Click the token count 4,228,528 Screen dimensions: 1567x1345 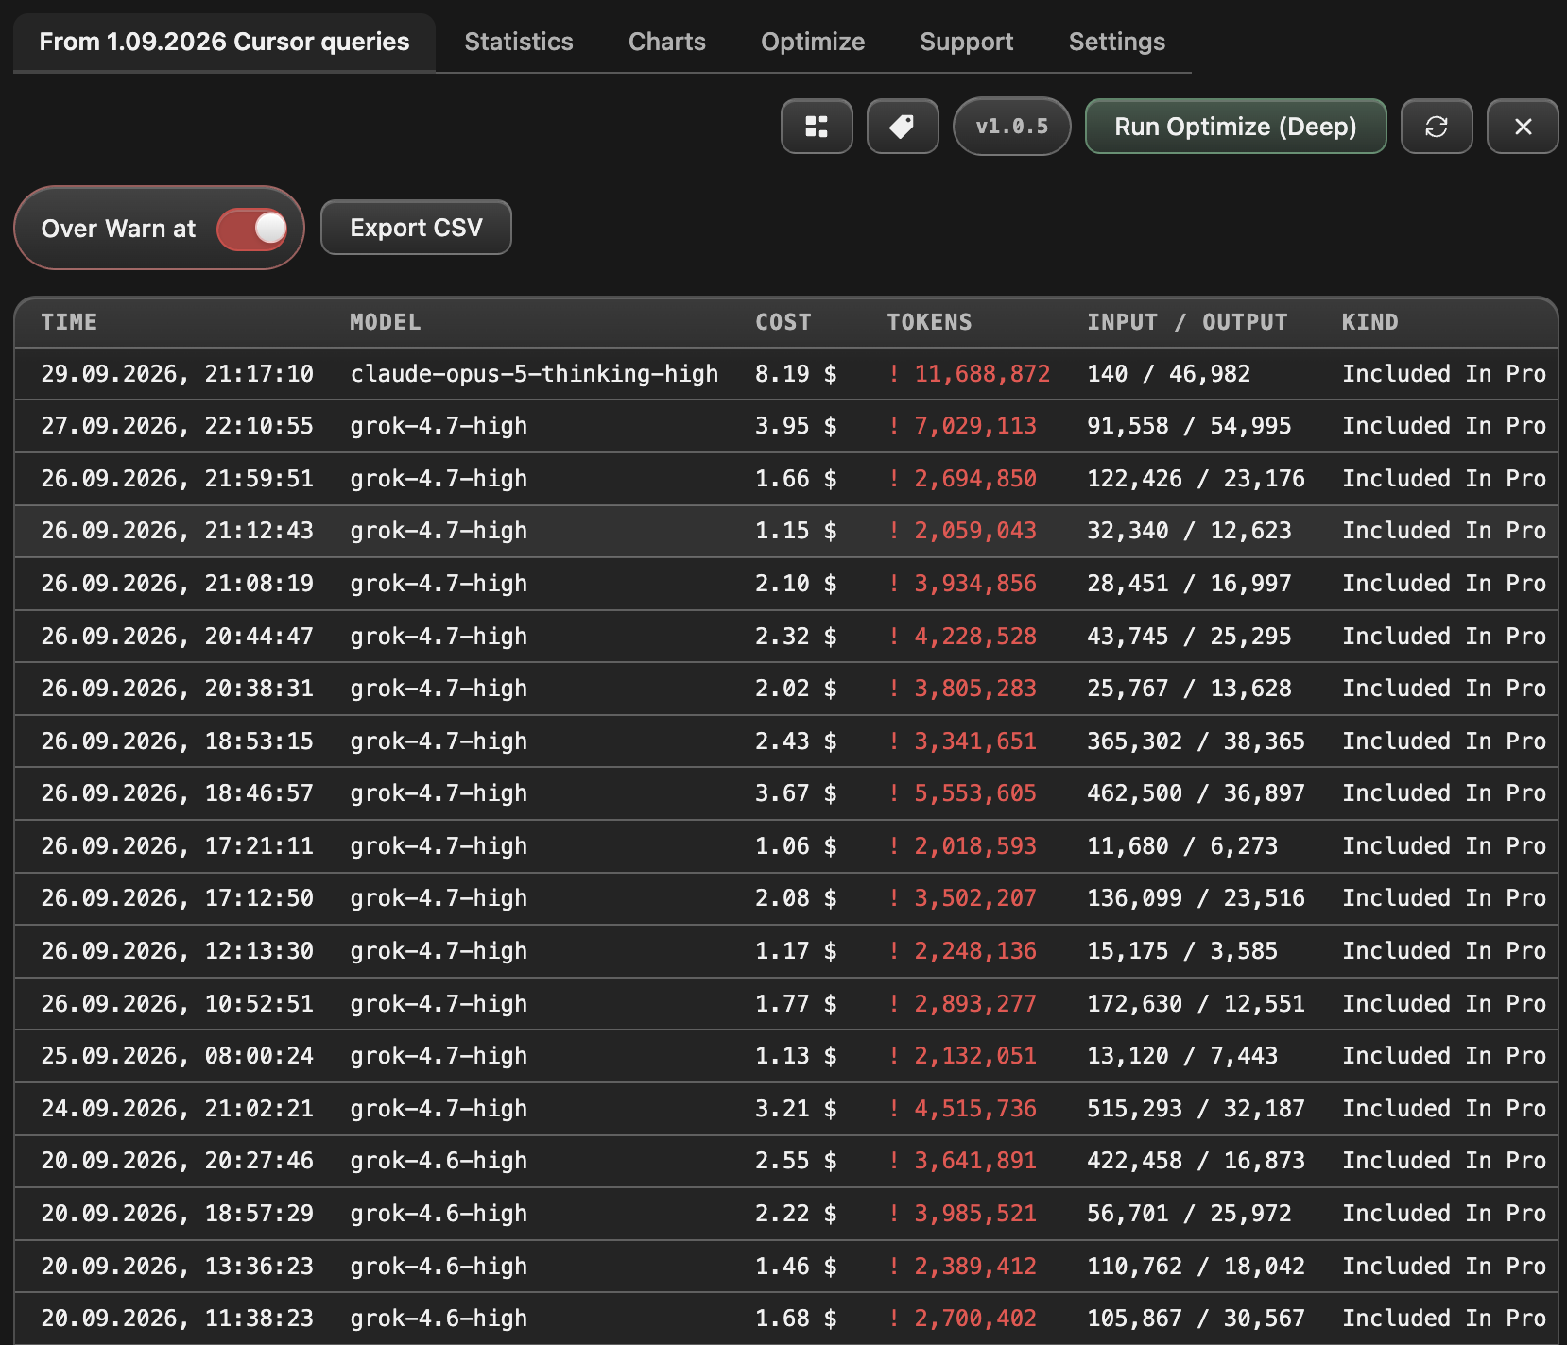(975, 637)
